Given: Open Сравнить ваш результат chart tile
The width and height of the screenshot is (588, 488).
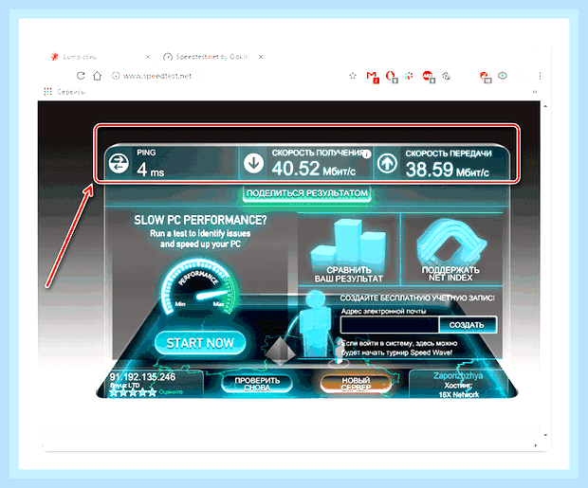Looking at the screenshot, I should point(348,250).
